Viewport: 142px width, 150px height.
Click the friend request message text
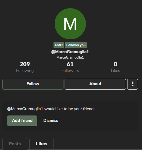(x=51, y=109)
